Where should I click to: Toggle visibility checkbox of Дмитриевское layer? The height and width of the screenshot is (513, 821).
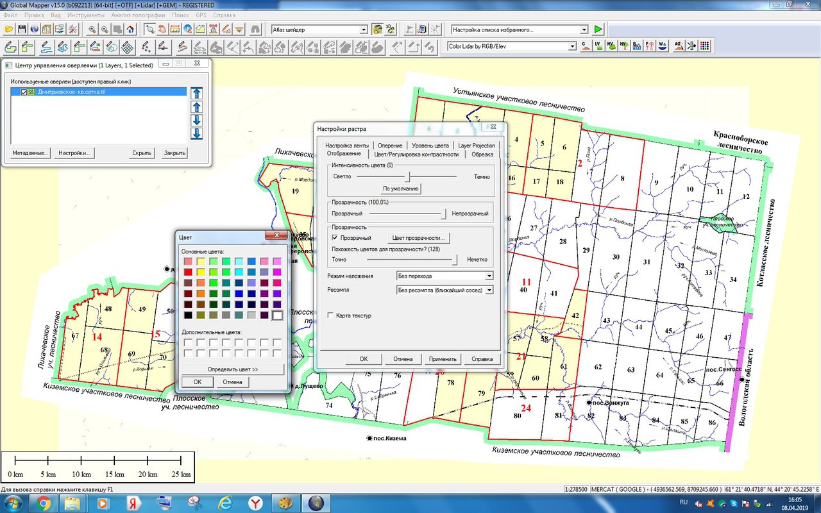click(24, 92)
